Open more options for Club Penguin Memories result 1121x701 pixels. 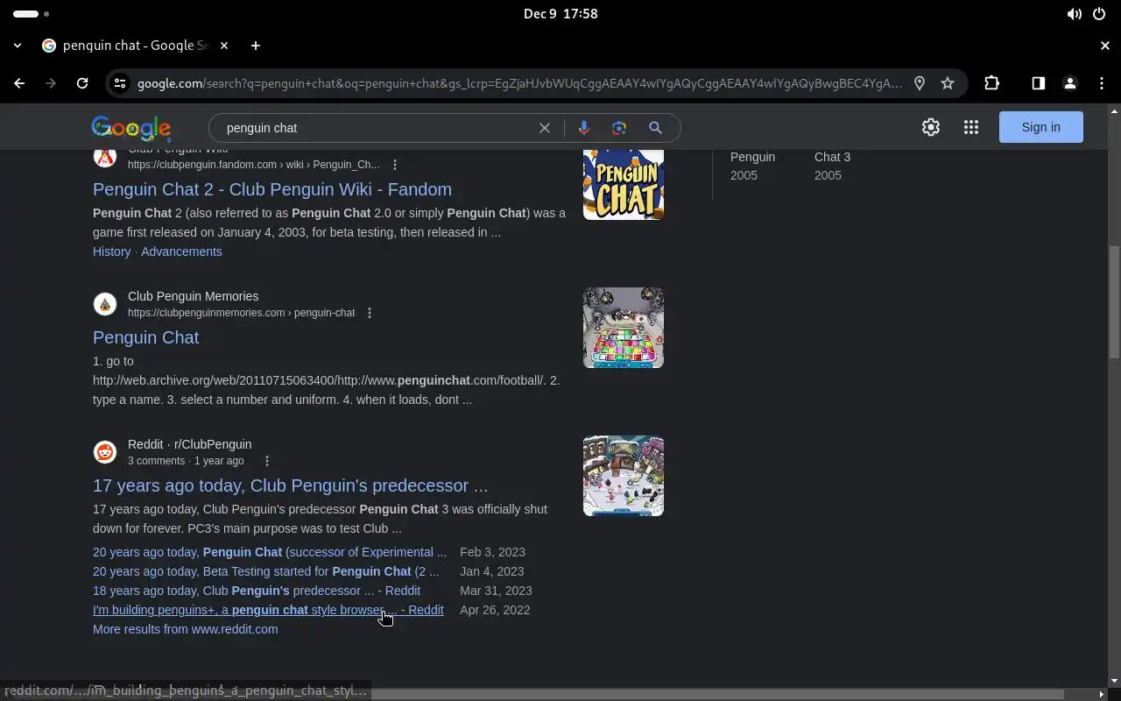click(370, 313)
